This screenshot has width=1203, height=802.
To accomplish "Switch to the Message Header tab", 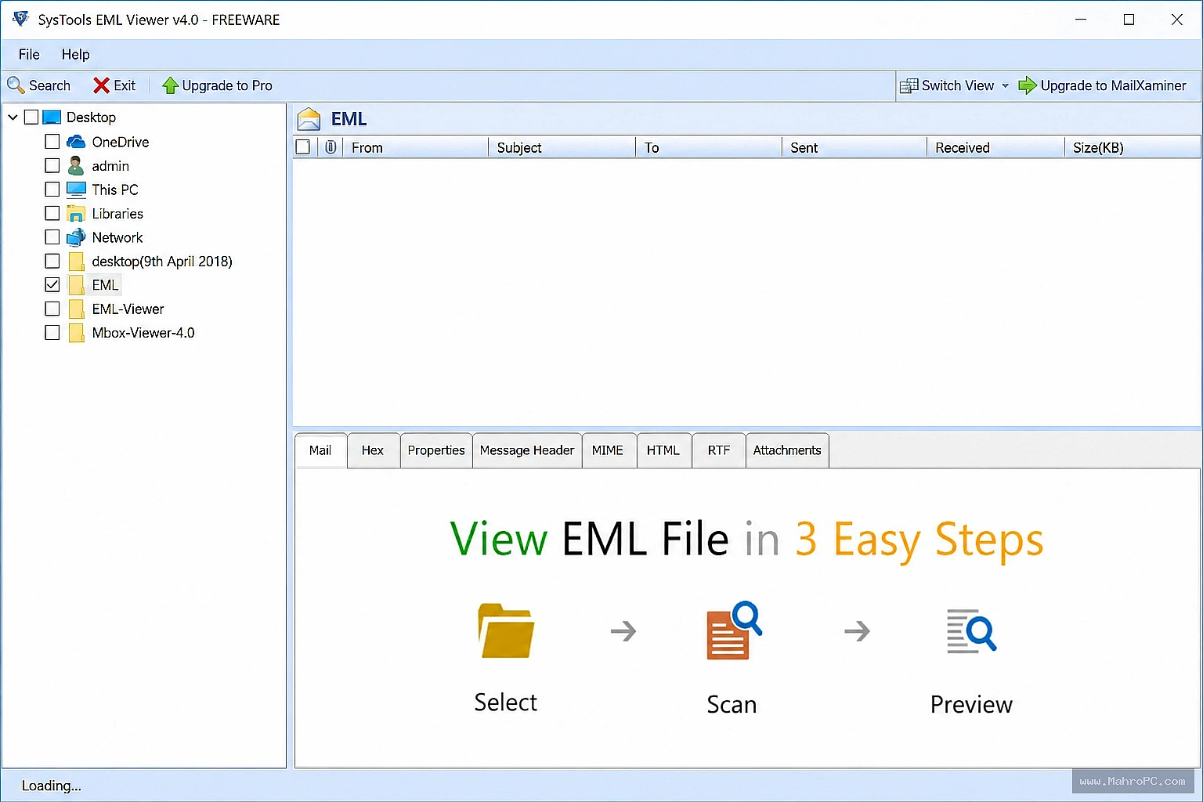I will tap(527, 450).
